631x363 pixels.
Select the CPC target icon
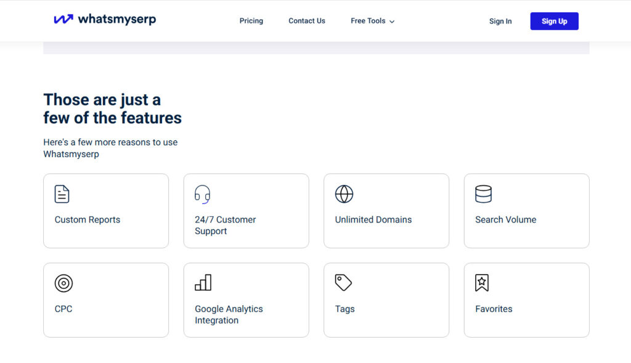(62, 282)
